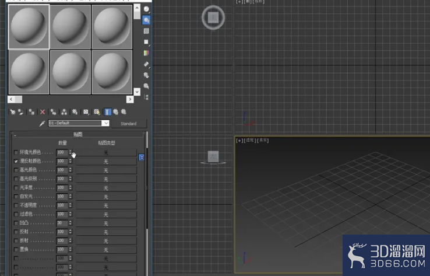Click the Standard material type button
This screenshot has width=430, height=276.
coord(129,124)
